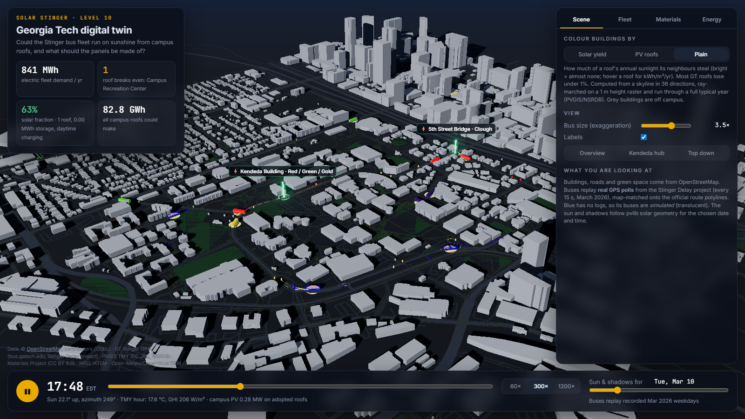
Task: Open the OpenStreetMap attribution link
Action: point(44,349)
